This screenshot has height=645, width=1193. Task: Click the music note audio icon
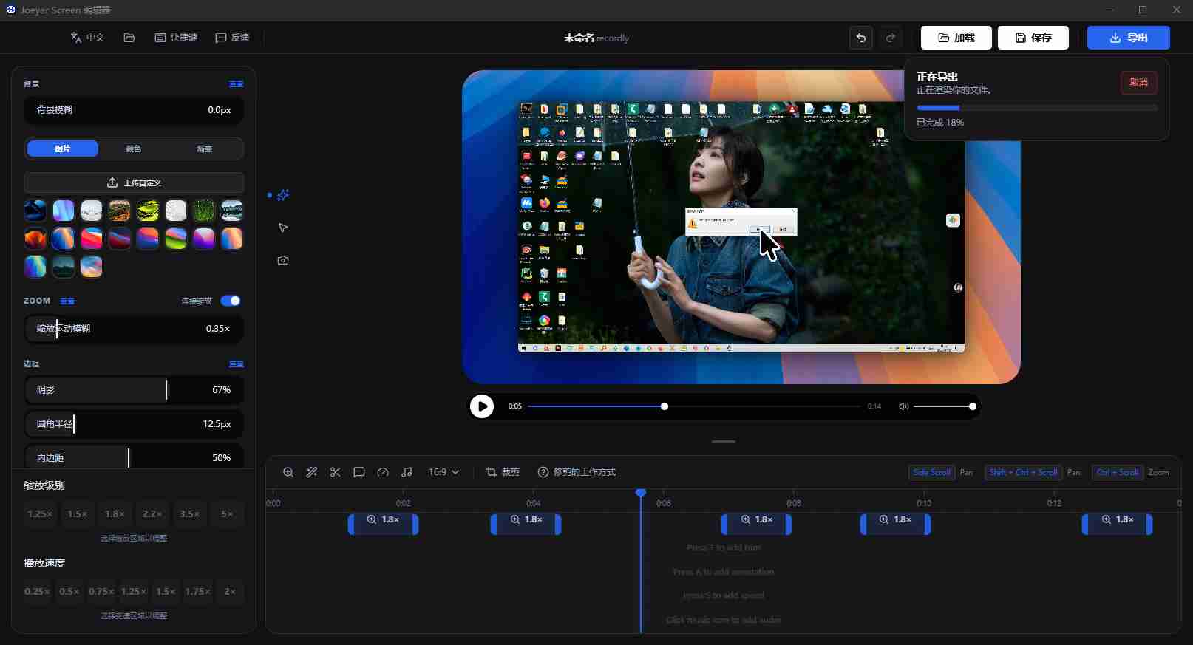pos(407,472)
